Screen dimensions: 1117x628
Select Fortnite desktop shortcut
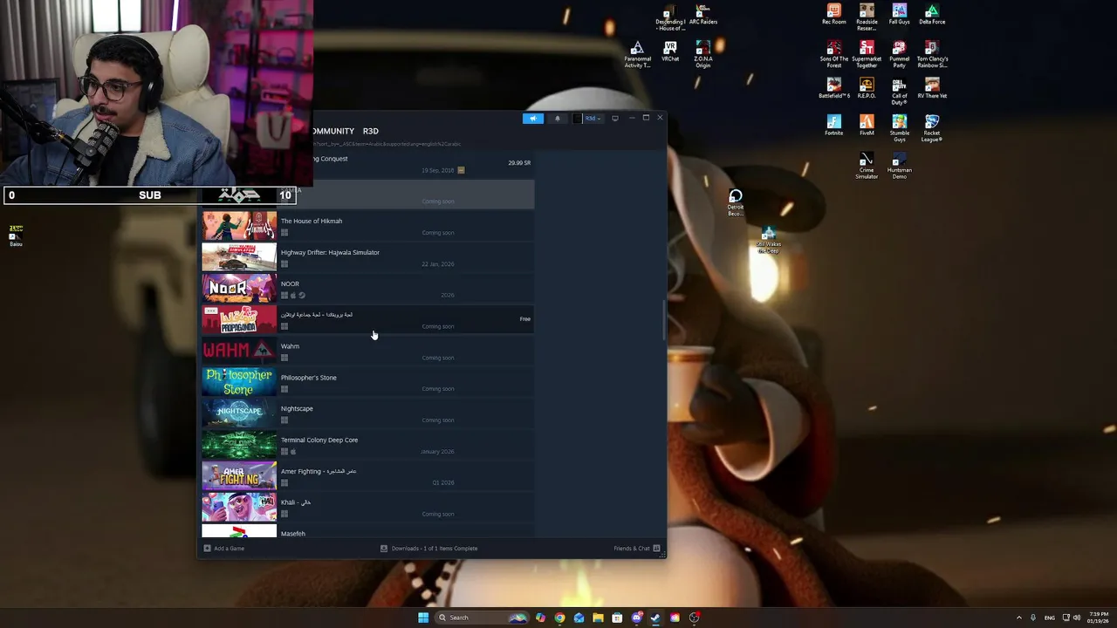pos(834,125)
